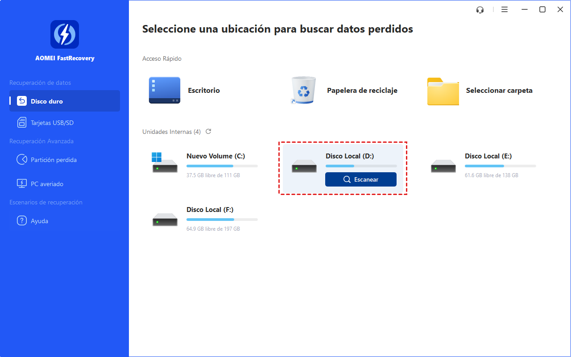Open the hamburger menu icon
This screenshot has width=571, height=357.
(x=505, y=10)
